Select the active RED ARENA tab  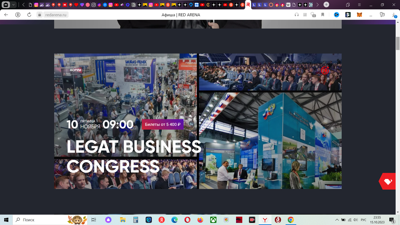248,5
